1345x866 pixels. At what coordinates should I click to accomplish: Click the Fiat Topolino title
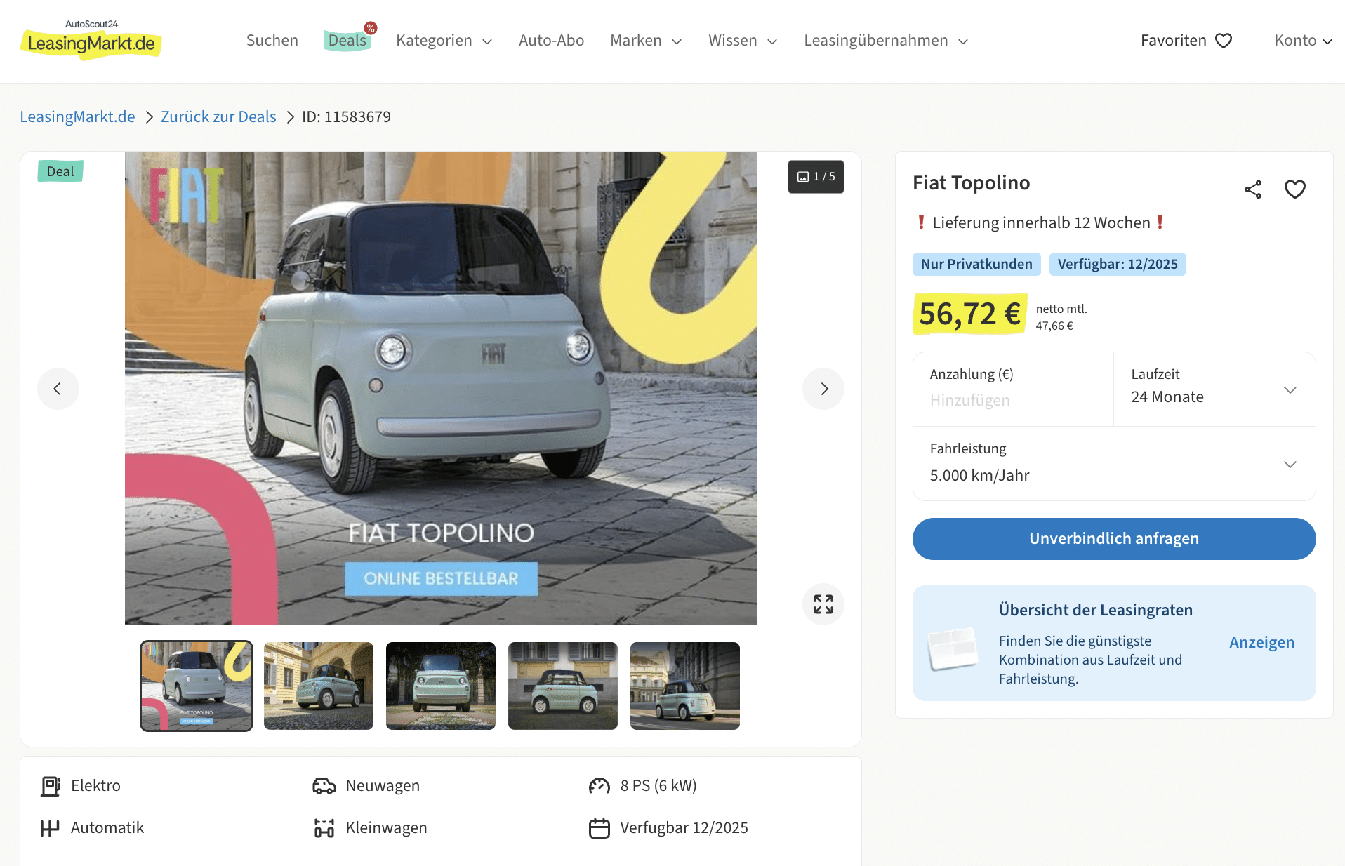tap(972, 183)
